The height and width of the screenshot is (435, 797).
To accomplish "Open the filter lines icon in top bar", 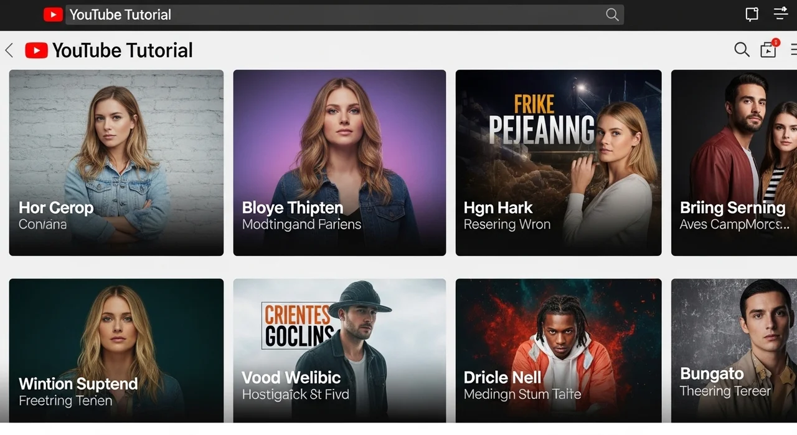I will [781, 14].
